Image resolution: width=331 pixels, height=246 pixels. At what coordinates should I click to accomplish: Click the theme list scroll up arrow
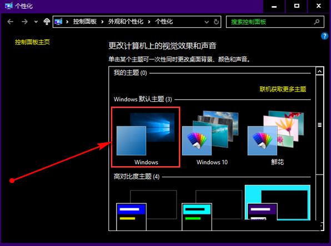(319, 71)
